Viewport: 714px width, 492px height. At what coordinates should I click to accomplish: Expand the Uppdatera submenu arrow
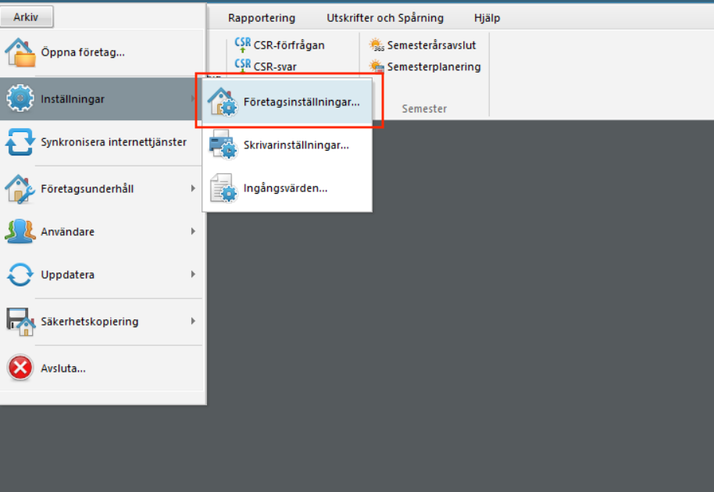click(x=193, y=275)
